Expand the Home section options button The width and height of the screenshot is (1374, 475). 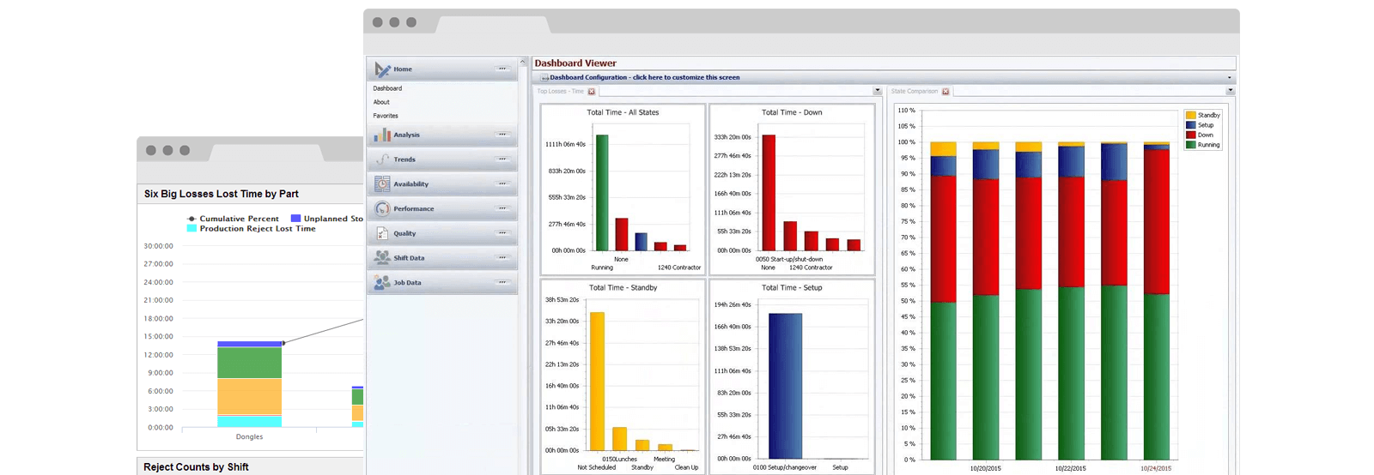(502, 69)
